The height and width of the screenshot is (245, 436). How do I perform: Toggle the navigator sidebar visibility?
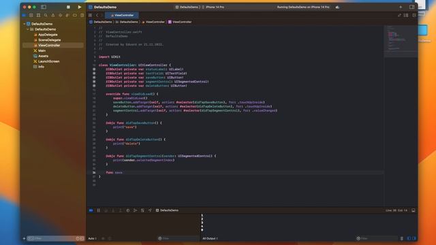(44, 7)
